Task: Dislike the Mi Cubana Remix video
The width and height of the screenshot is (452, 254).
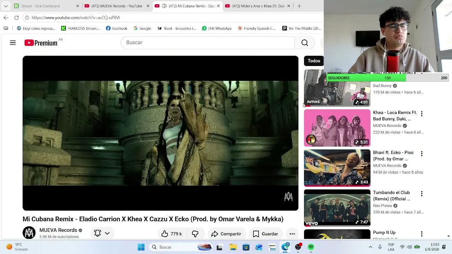Action: click(195, 234)
